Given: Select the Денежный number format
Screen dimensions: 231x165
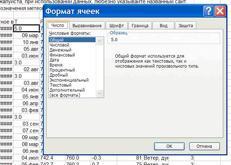Looking at the screenshot, I should 60,50.
